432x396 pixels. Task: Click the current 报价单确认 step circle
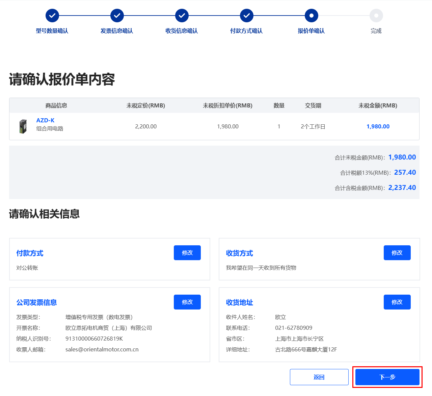[311, 16]
